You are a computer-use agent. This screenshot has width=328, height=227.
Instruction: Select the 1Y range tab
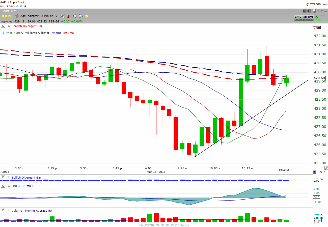pos(146,225)
